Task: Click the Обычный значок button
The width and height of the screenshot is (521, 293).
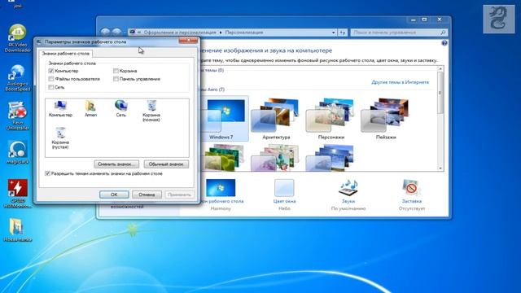Action: point(166,164)
